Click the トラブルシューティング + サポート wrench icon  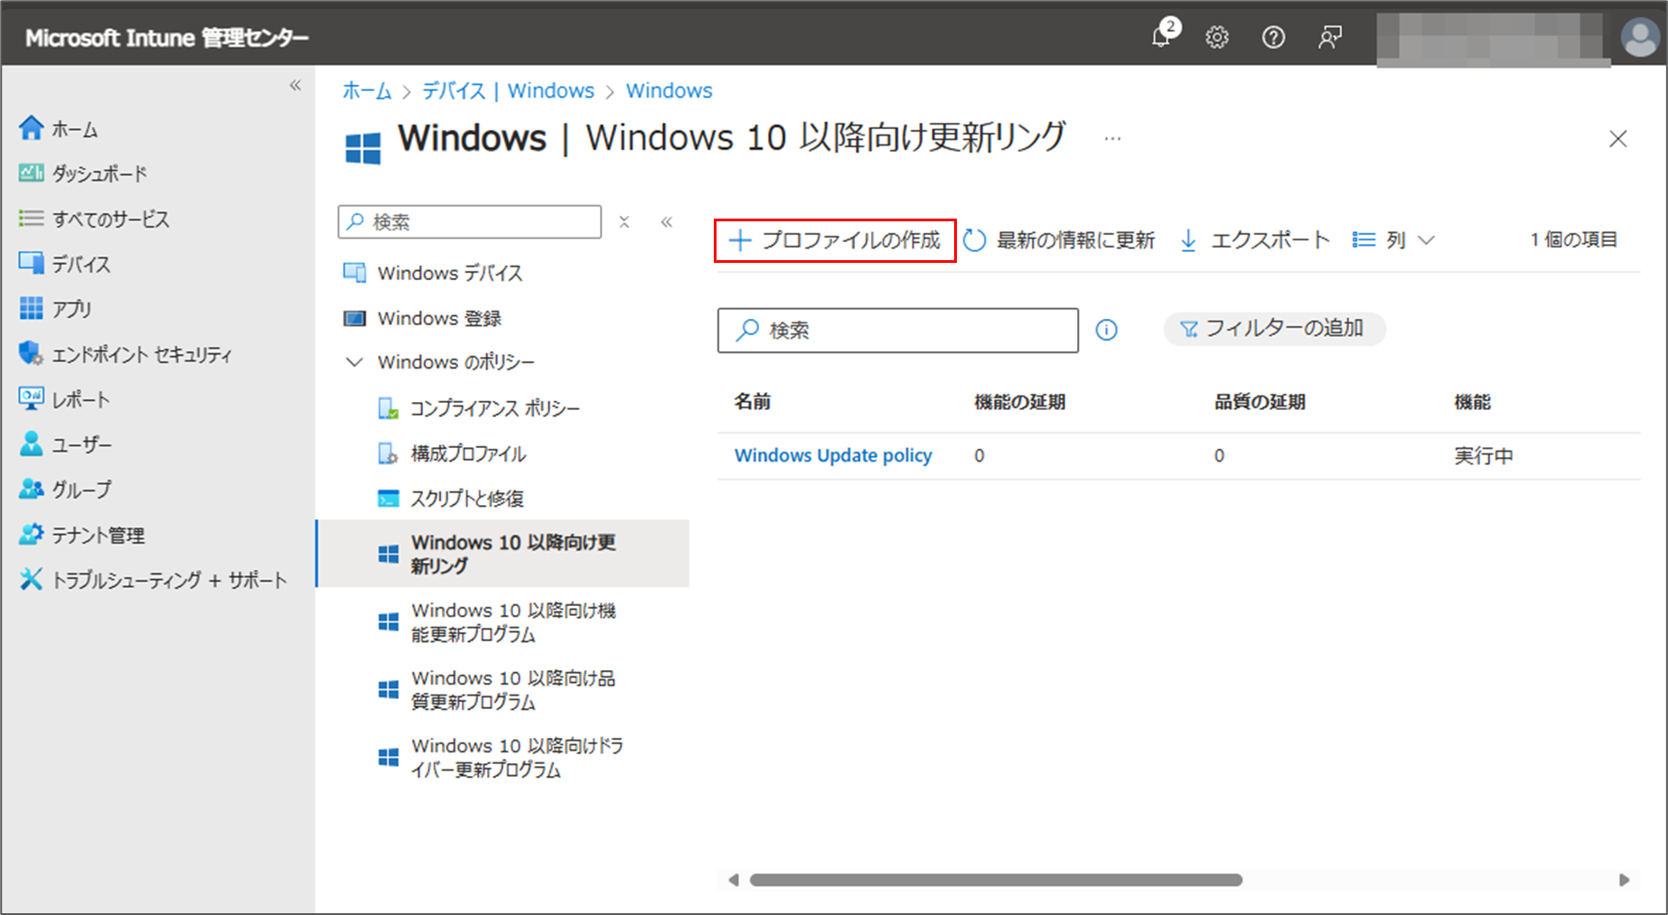pos(32,579)
